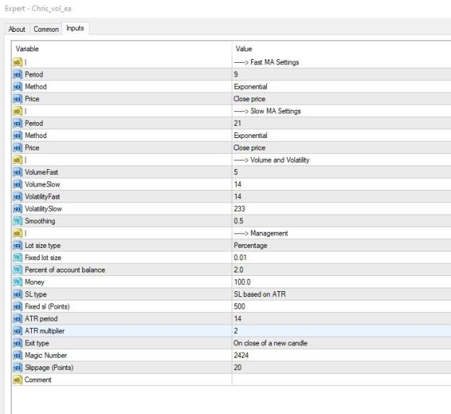This screenshot has width=451, height=414.
Task: Select the 'Lot size type' variable name
Action: (43, 246)
